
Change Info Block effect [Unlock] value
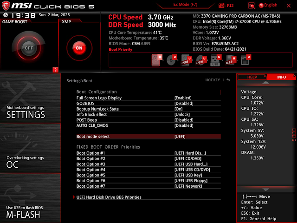click(182, 114)
